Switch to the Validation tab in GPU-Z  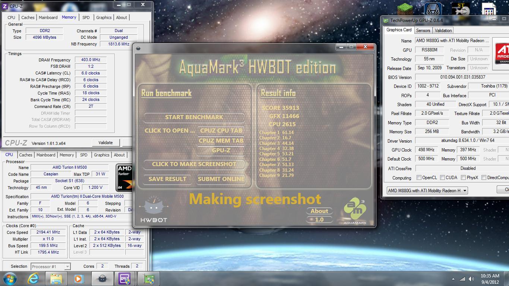[x=443, y=31]
